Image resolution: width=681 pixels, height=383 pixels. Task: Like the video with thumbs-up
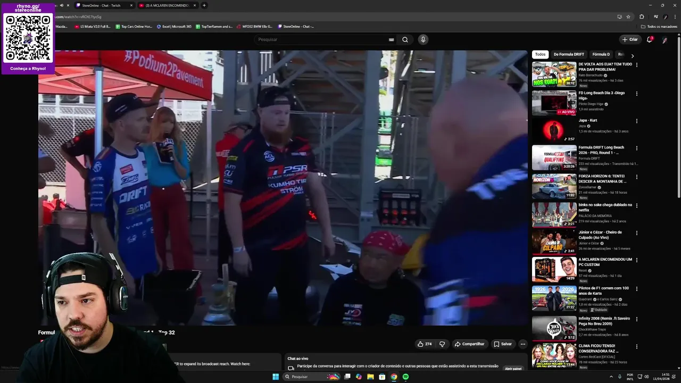pos(425,344)
